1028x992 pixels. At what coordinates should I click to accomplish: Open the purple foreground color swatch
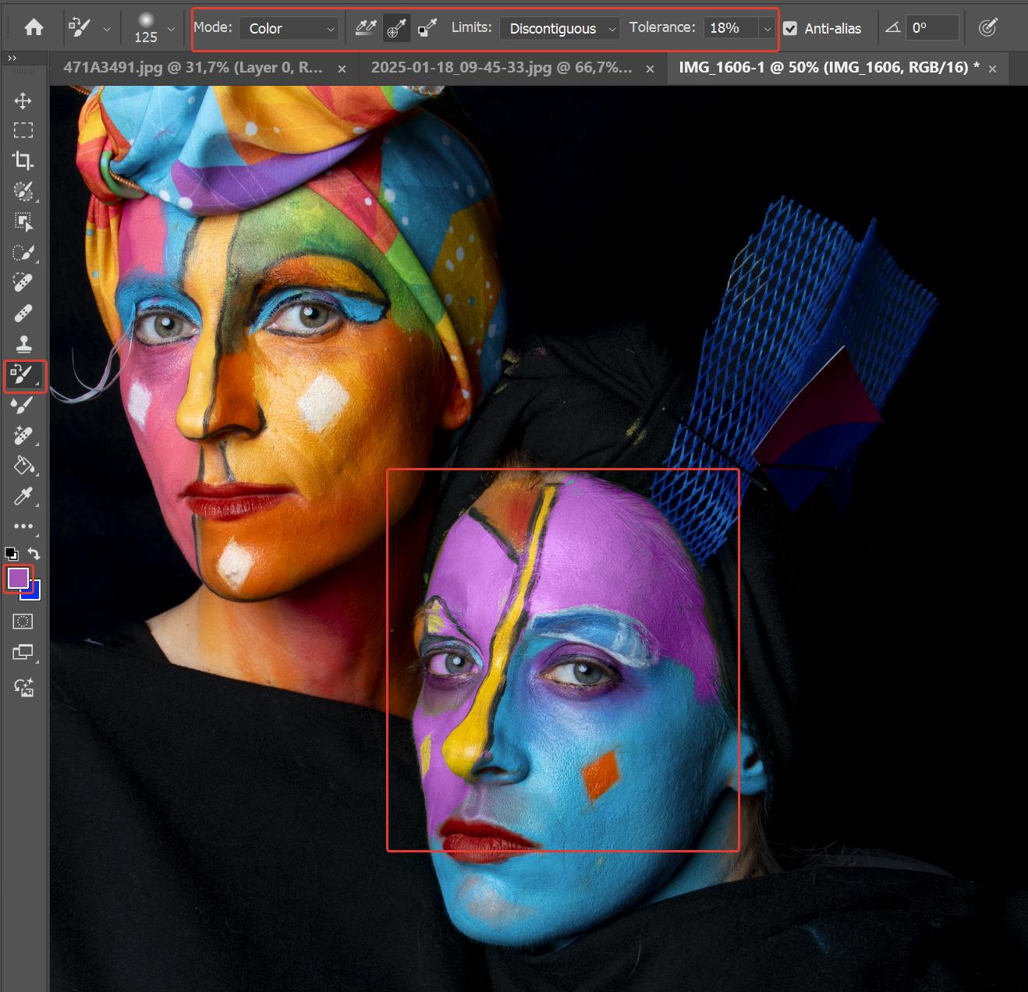(x=17, y=578)
